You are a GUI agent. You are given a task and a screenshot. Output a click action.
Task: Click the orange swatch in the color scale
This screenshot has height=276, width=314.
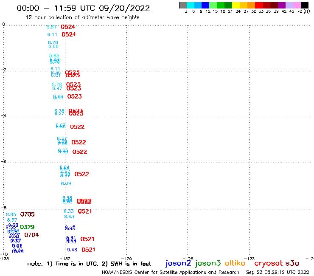click(251, 5)
